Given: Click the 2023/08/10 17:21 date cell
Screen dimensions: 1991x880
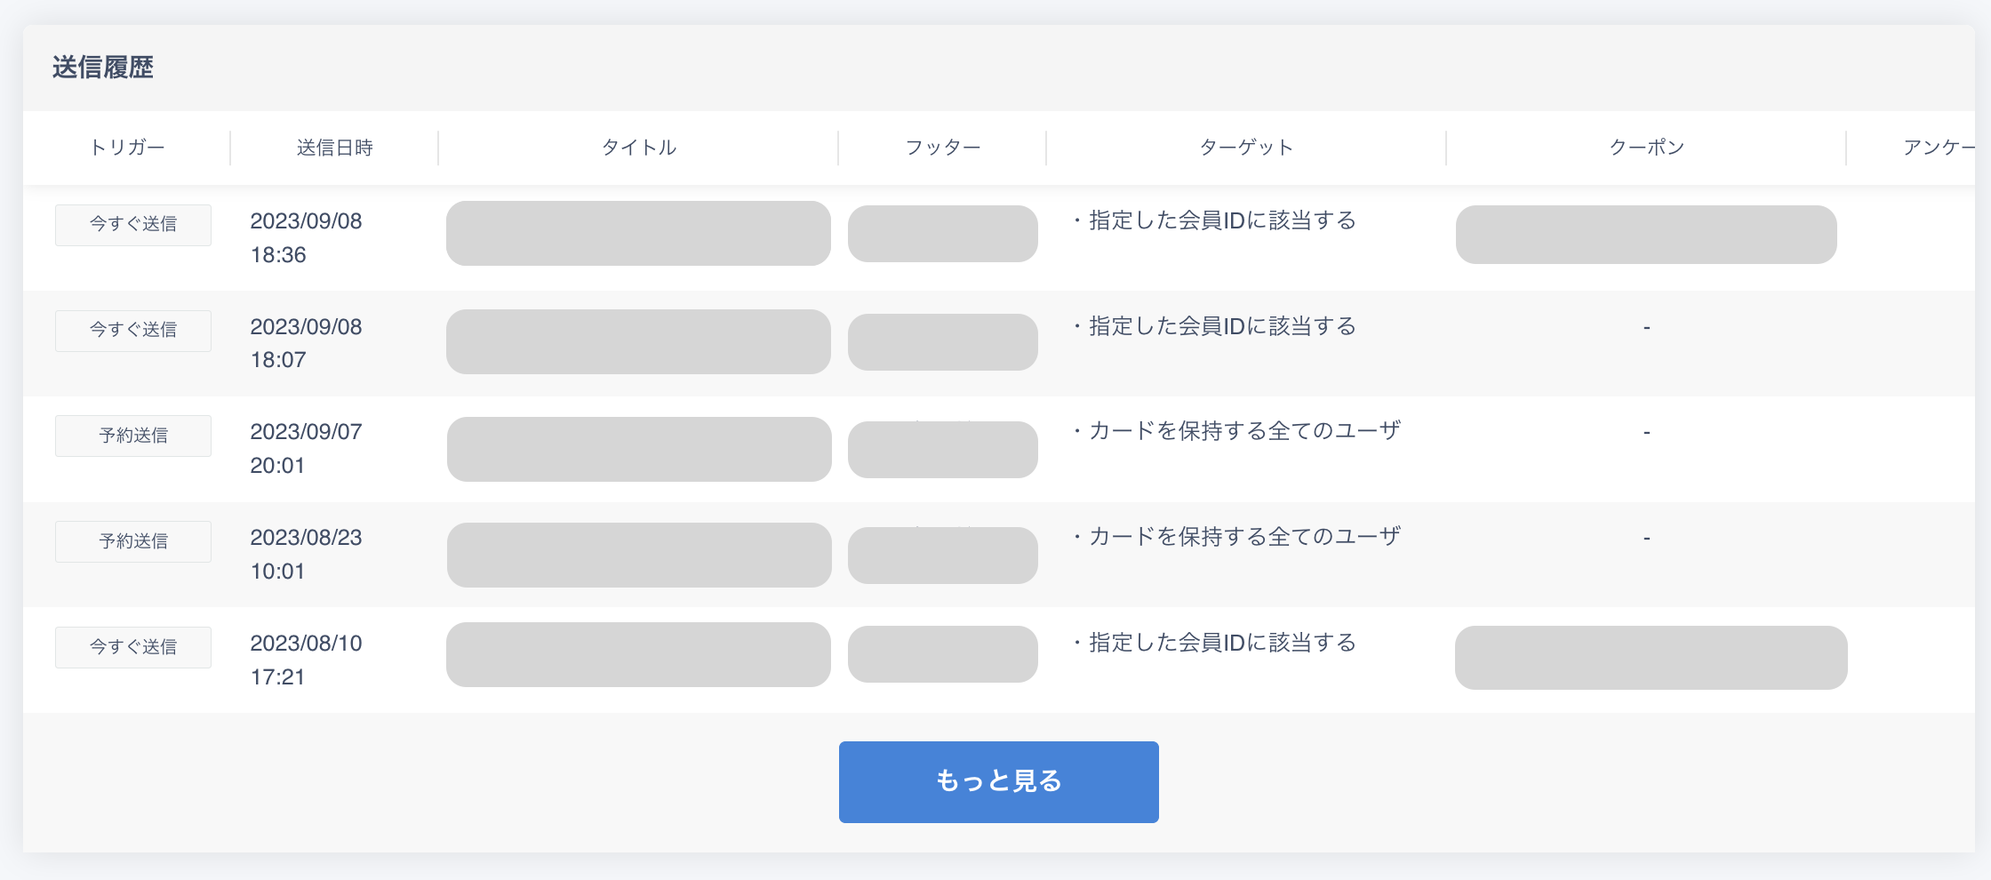Looking at the screenshot, I should (306, 660).
